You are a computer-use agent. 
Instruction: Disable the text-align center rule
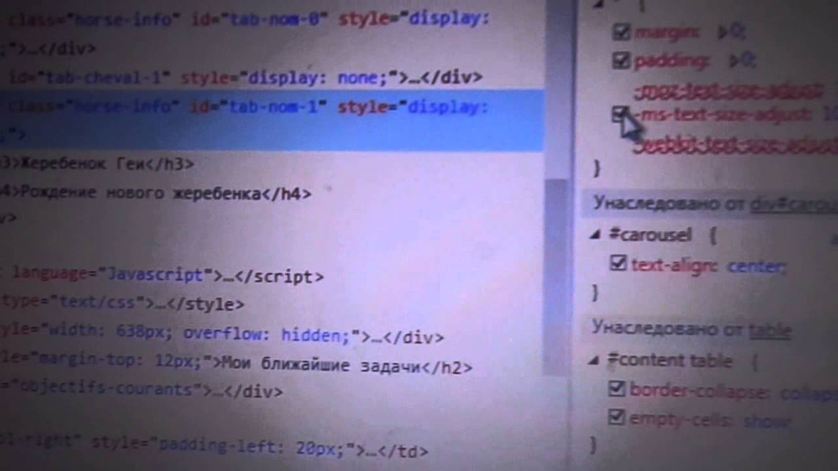tap(617, 263)
